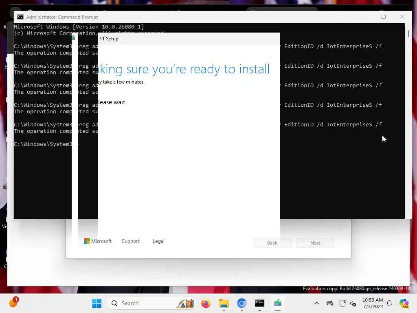Click 'Microsoft Windows [Version 10.0.26080.1]' text
This screenshot has height=313, width=417.
[x=79, y=26]
